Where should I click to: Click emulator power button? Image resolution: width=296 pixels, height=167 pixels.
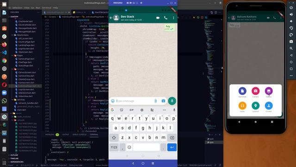(291, 7)
